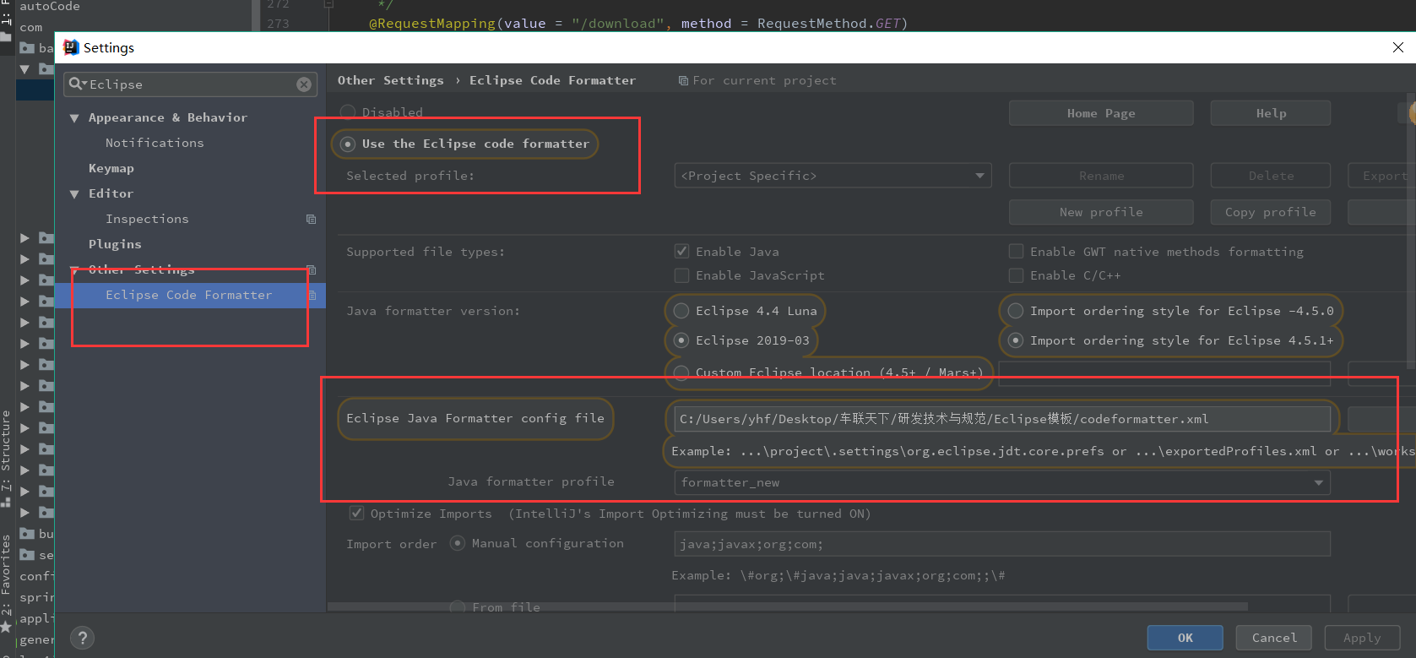
Task: Click the Apply button
Action: tap(1362, 638)
